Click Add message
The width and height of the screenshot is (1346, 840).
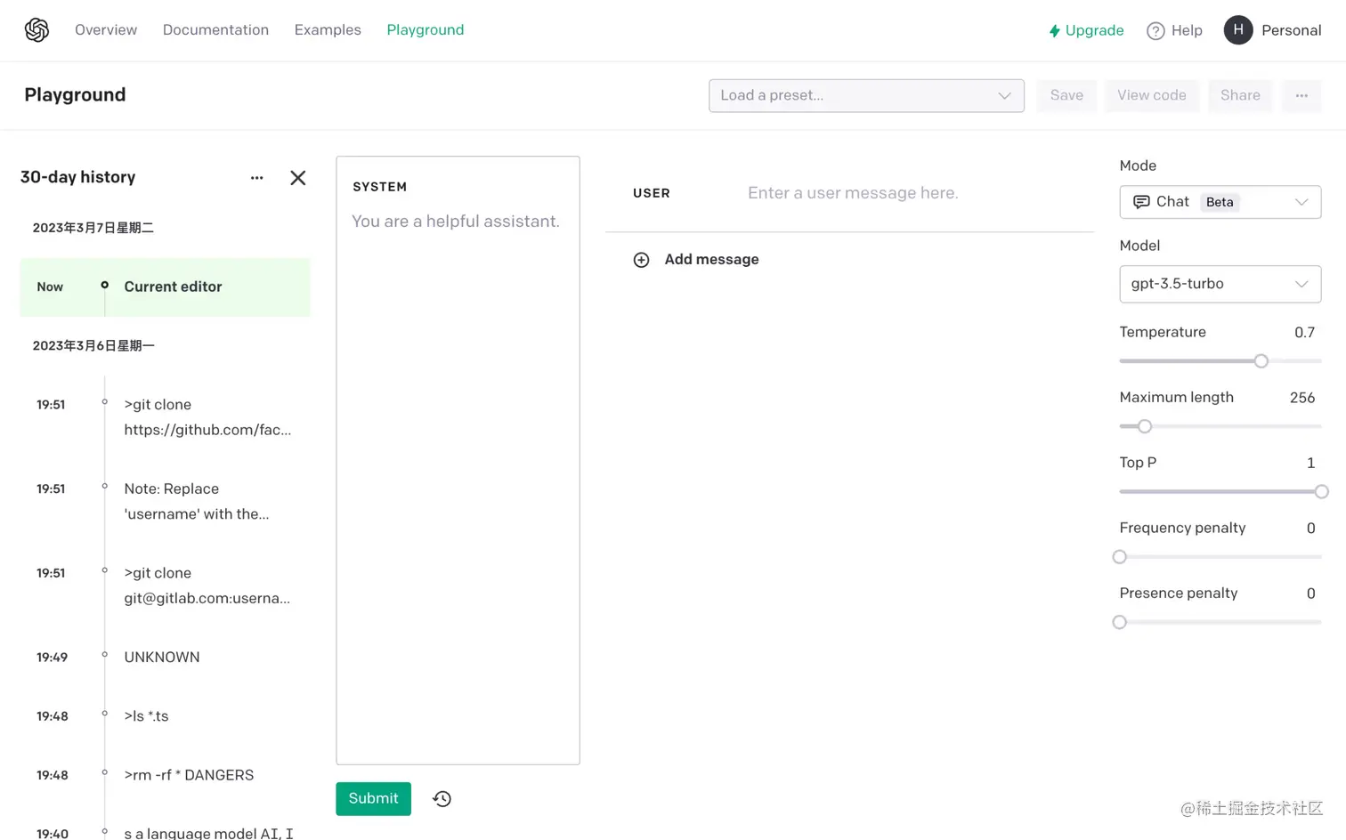pyautogui.click(x=711, y=260)
